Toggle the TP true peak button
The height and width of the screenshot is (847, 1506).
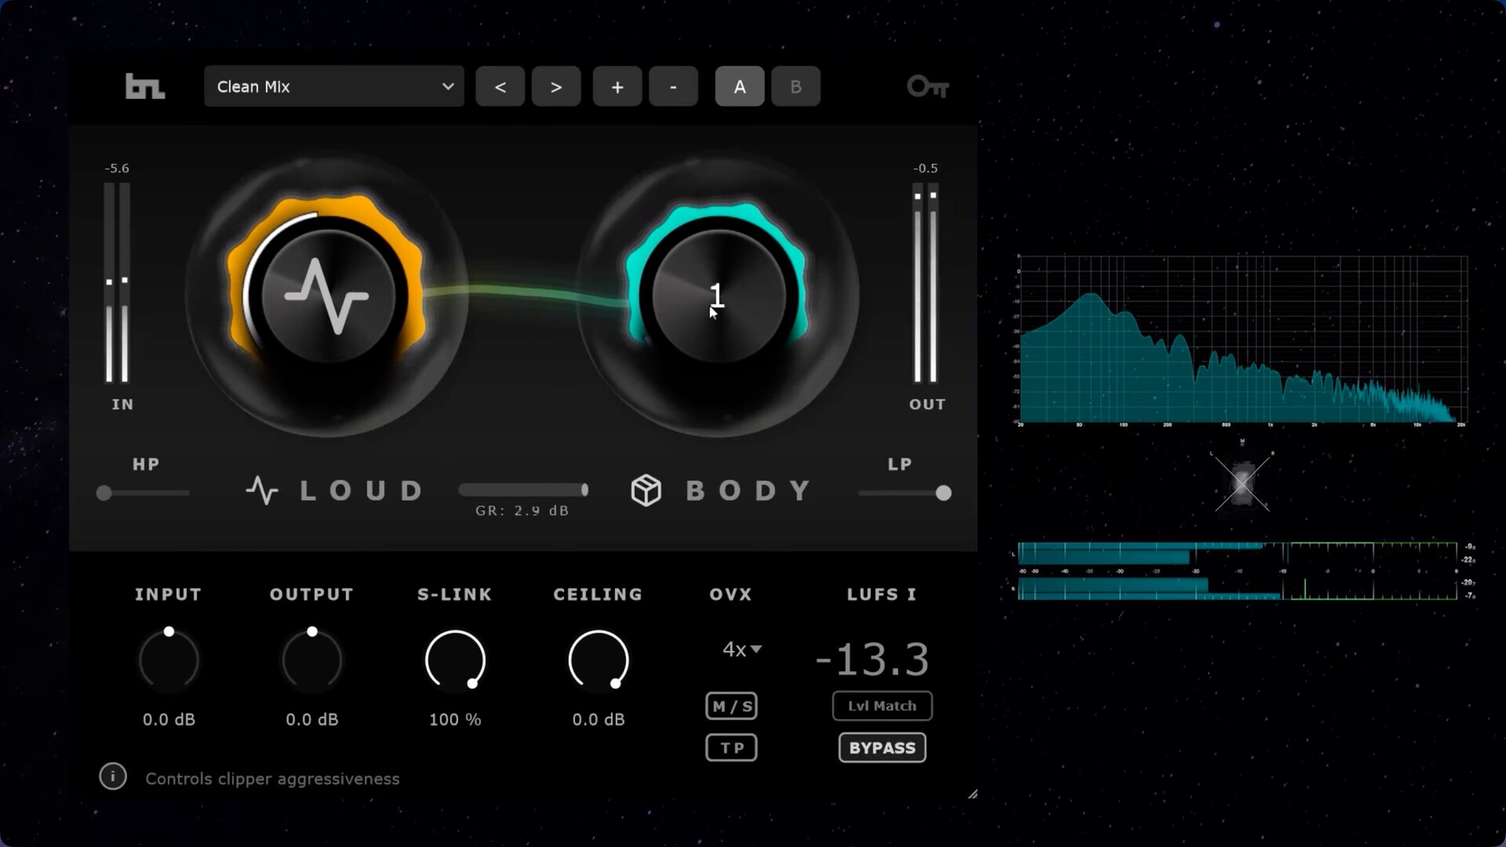(x=731, y=747)
